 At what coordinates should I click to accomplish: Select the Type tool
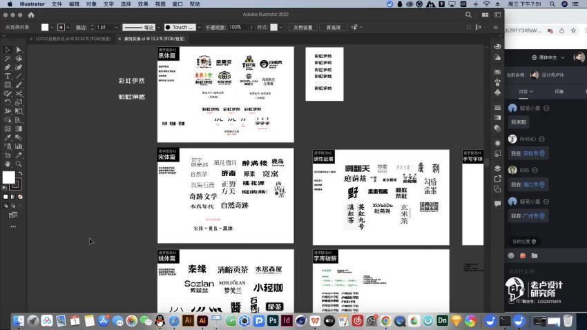[8, 76]
